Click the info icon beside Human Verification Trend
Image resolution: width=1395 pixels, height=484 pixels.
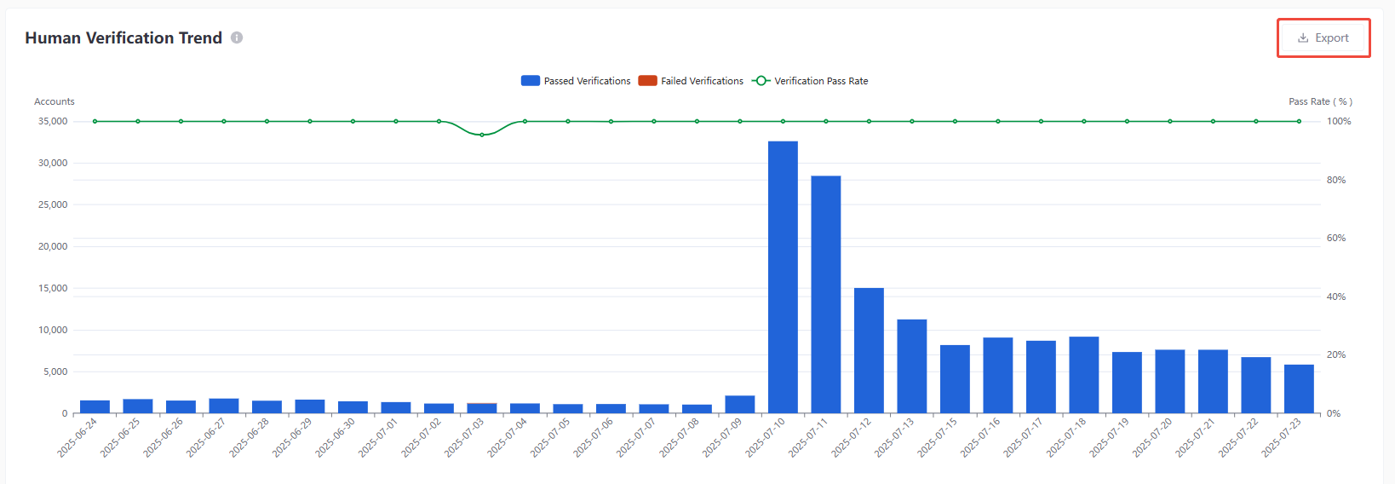(237, 37)
